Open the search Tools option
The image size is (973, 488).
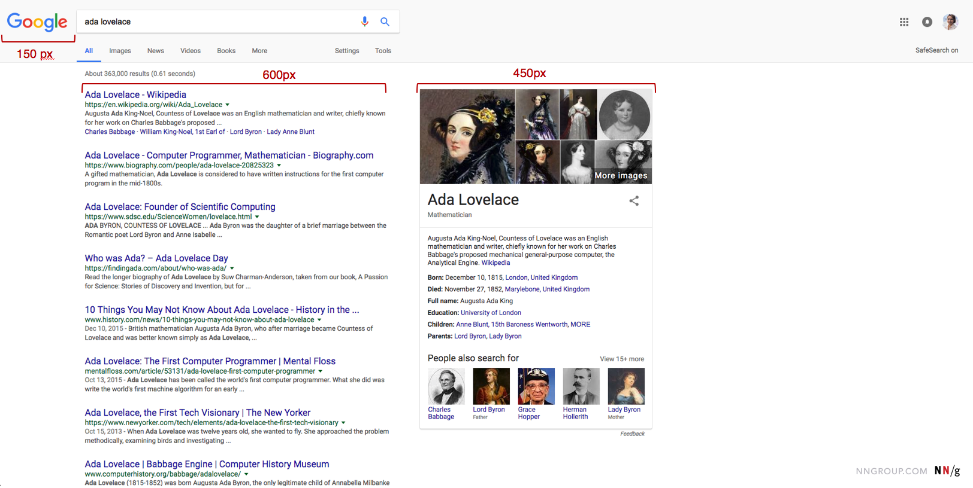[x=383, y=51]
